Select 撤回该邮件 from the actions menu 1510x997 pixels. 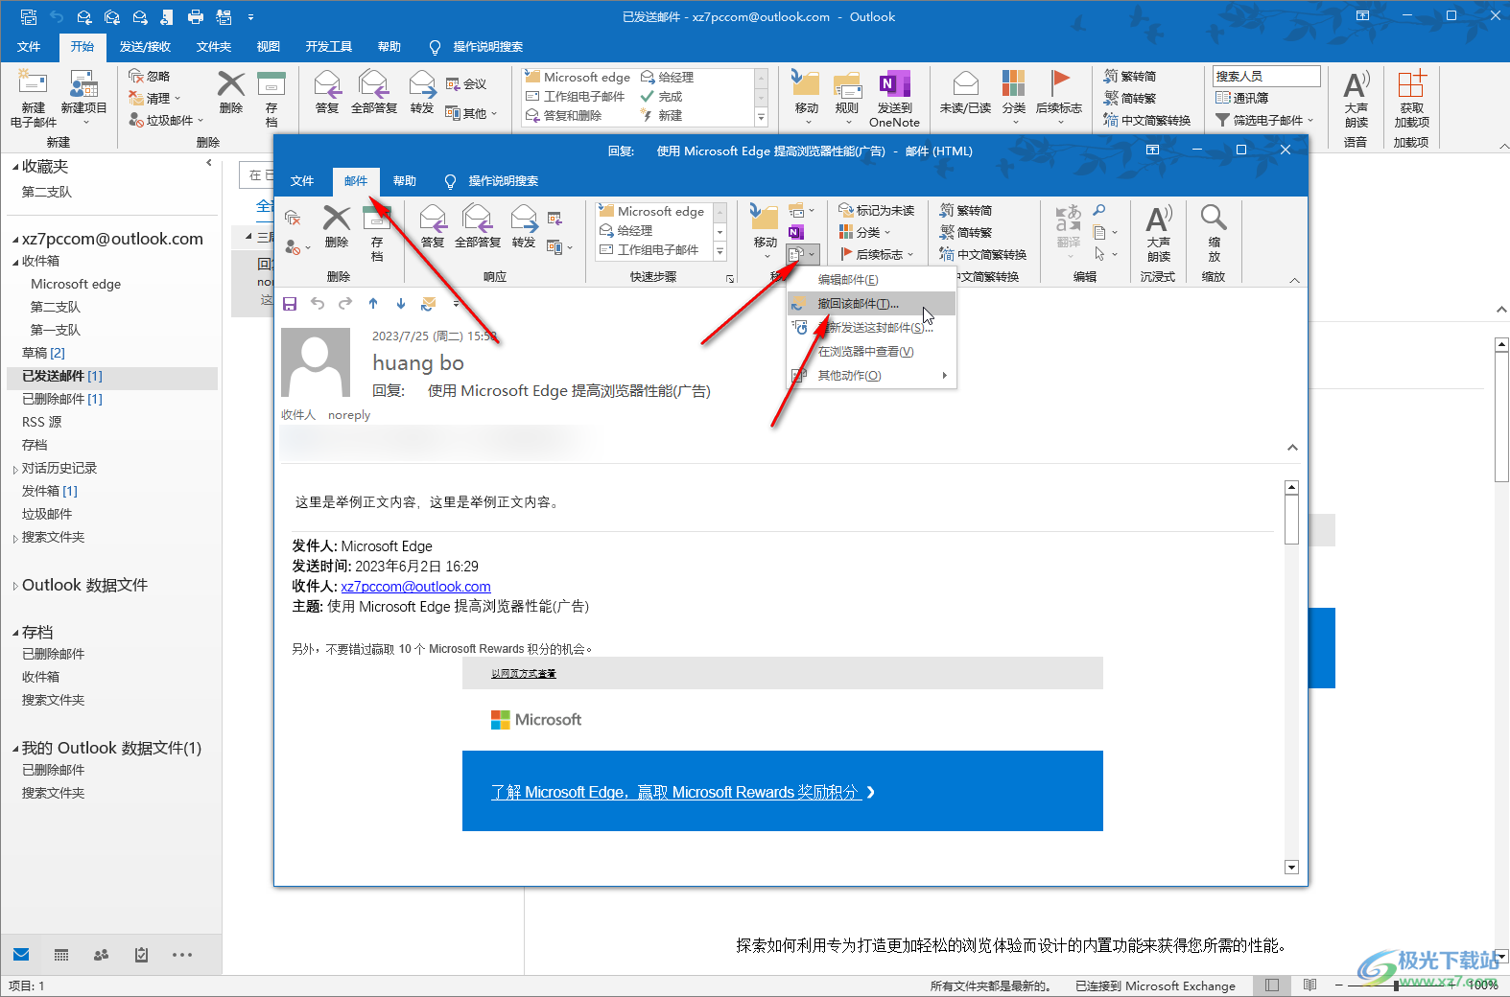pos(871,304)
